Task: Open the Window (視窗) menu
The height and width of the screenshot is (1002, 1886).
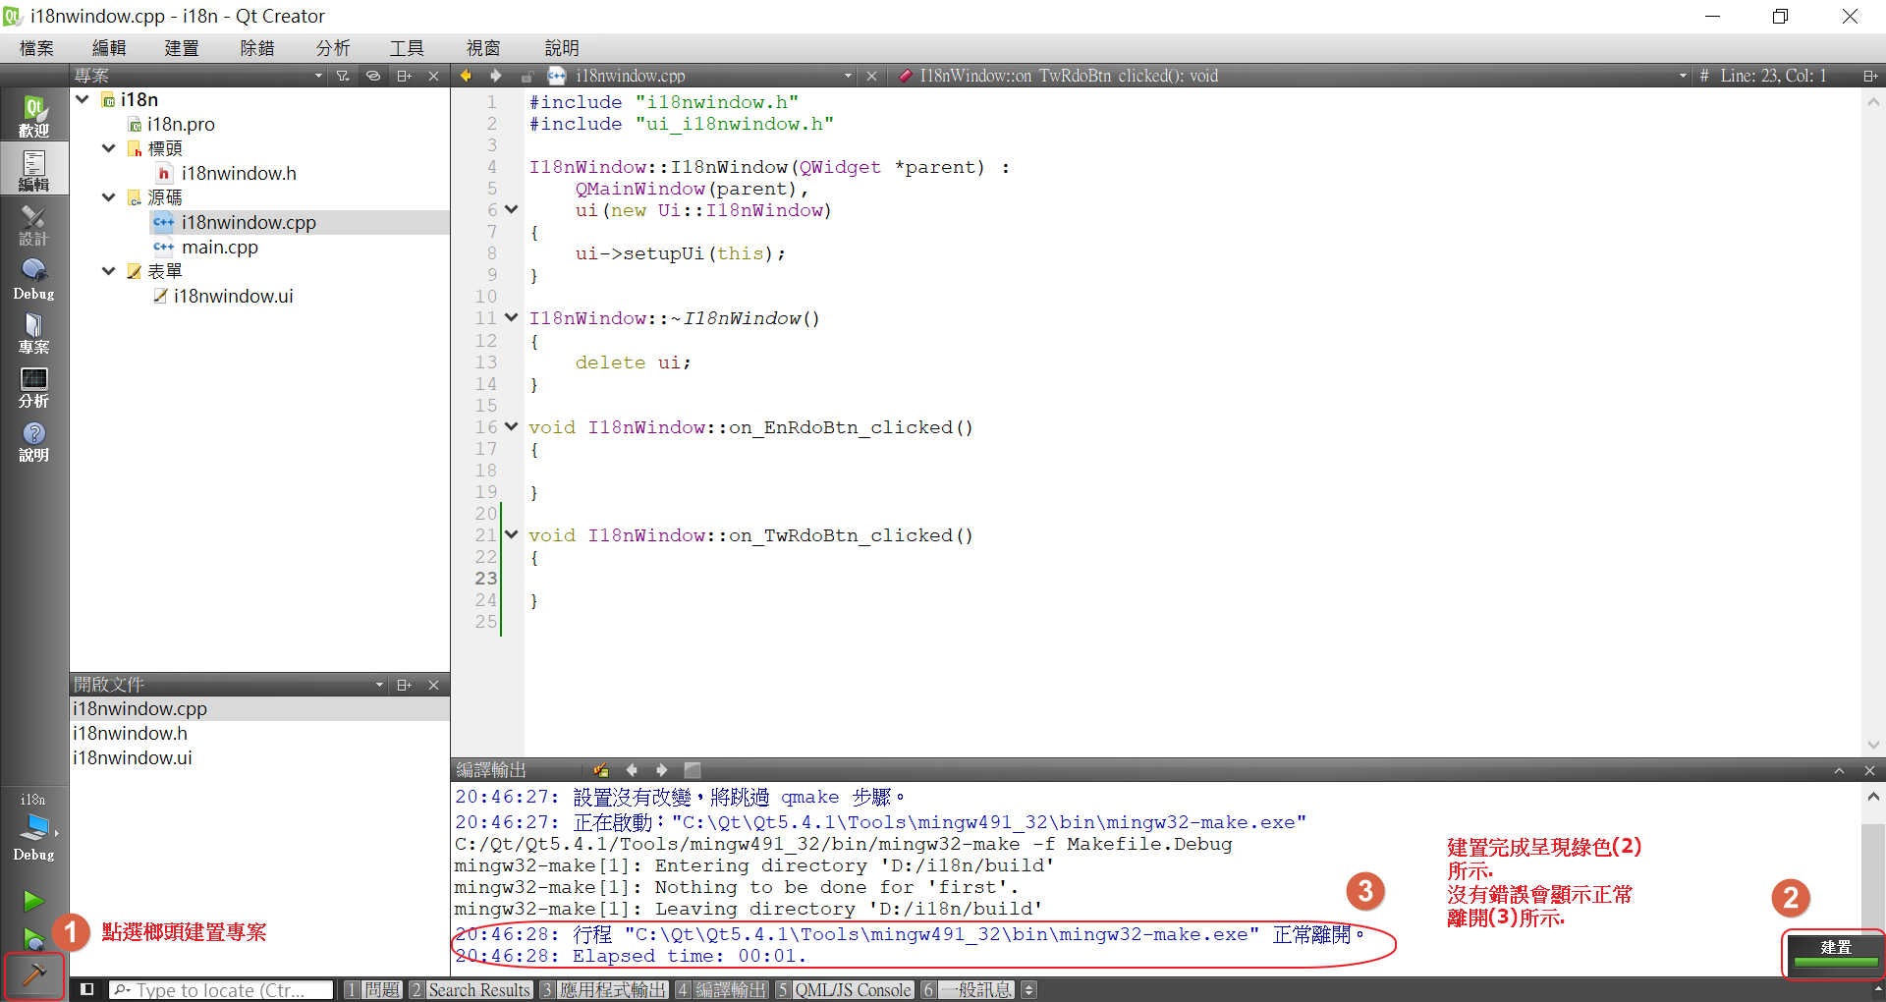Action: point(483,48)
